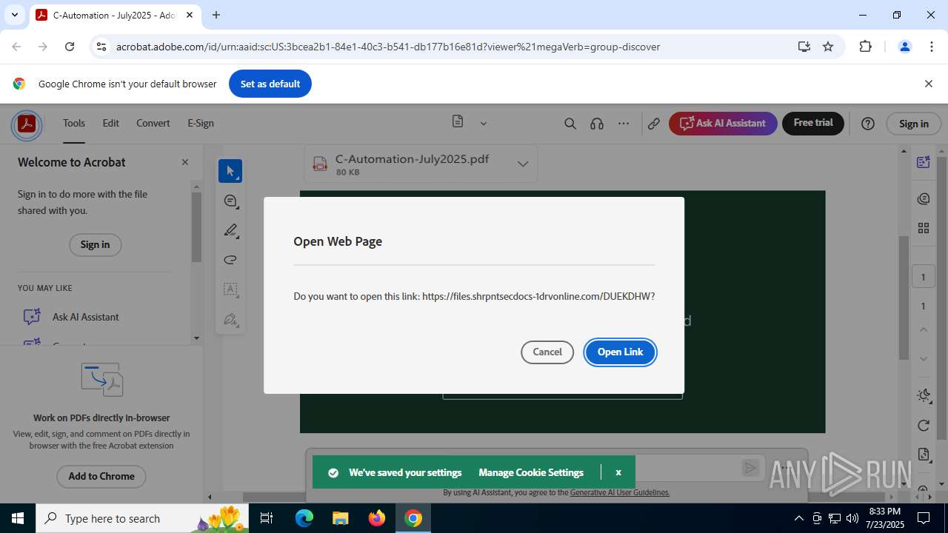This screenshot has height=533, width=948.
Task: Open the Convert menu
Action: [153, 123]
